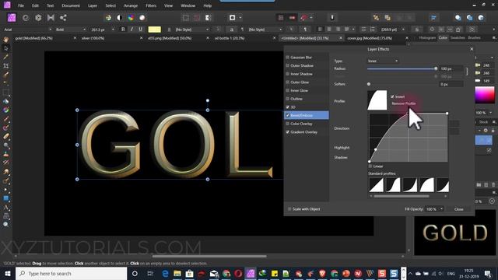Check the Linear profile checkbox
Image resolution: width=498 pixels, height=280 pixels.
370,166
